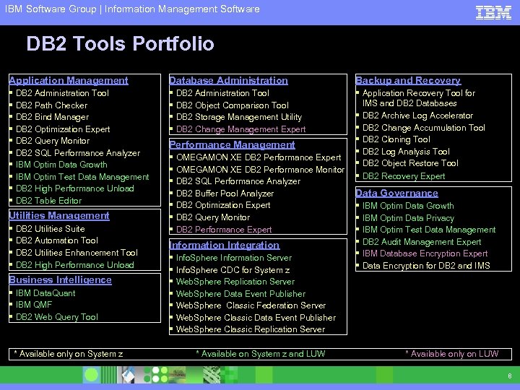Select DB2 Table Editor item
This screenshot has width=520, height=390.
[49, 201]
